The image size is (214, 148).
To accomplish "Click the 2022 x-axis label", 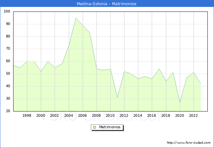I will point(193,116).
